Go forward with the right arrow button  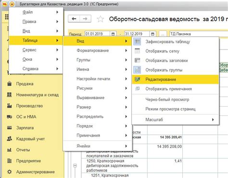click(86, 19)
